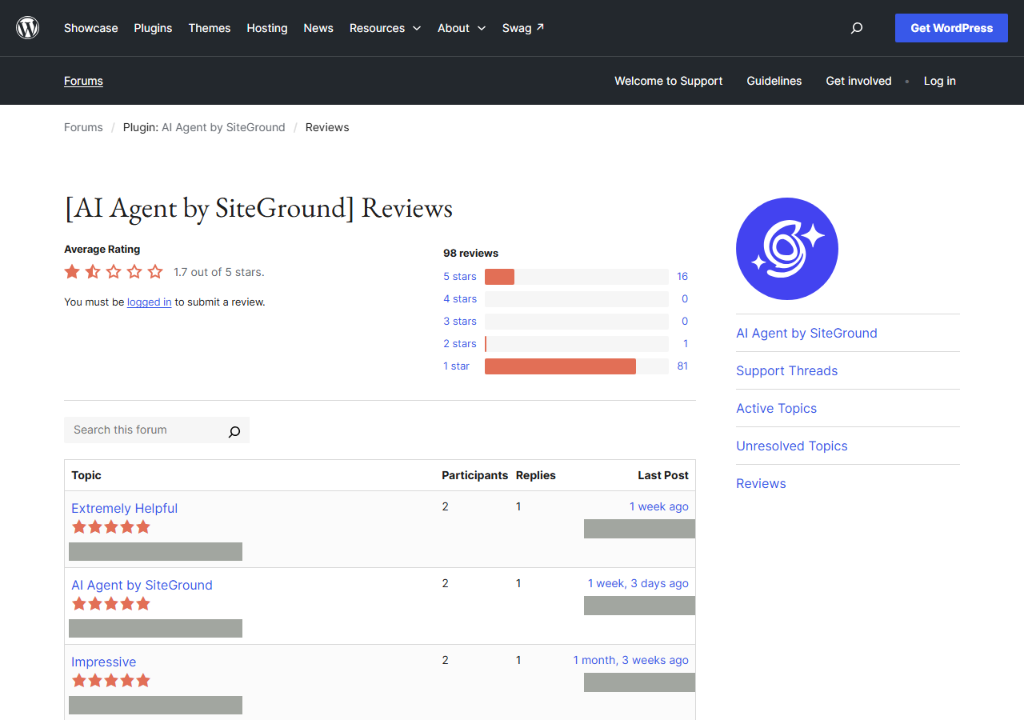Image resolution: width=1024 pixels, height=720 pixels.
Task: Filter reviews by 5 stars
Action: [460, 277]
